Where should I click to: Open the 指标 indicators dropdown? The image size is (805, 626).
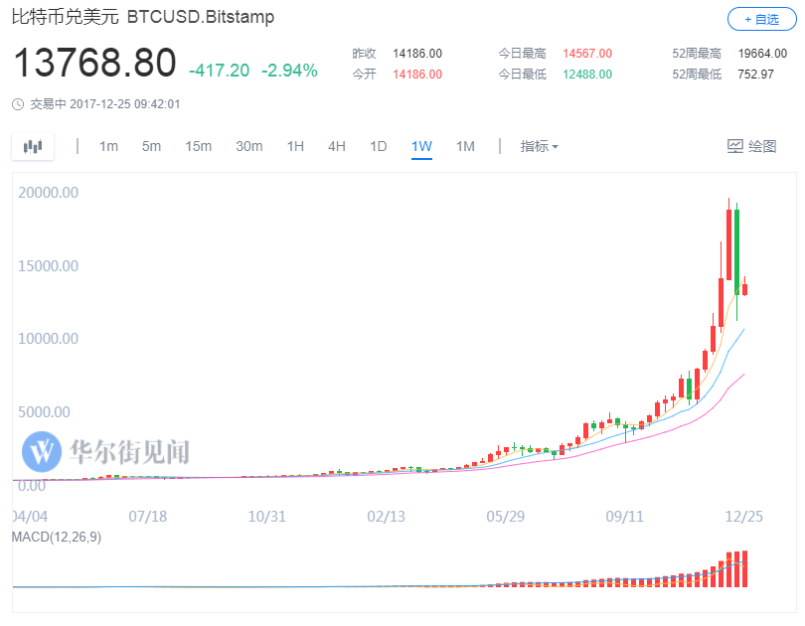[539, 146]
